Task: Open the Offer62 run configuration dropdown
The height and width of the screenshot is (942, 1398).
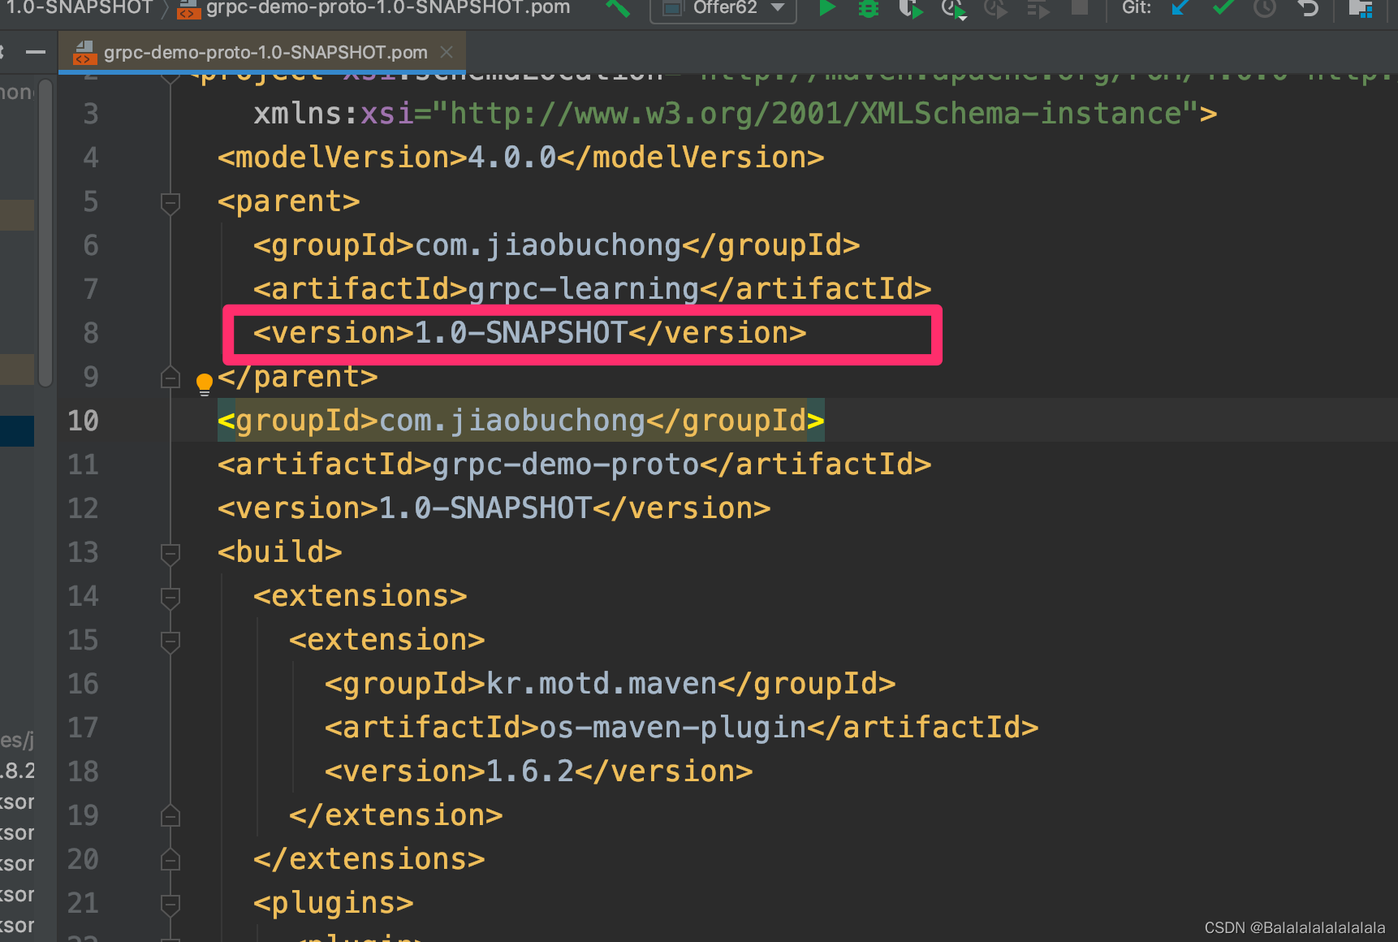Action: [x=724, y=8]
